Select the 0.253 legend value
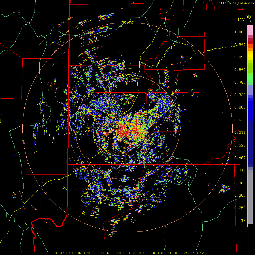This screenshot has width=255, height=255. coord(240,208)
